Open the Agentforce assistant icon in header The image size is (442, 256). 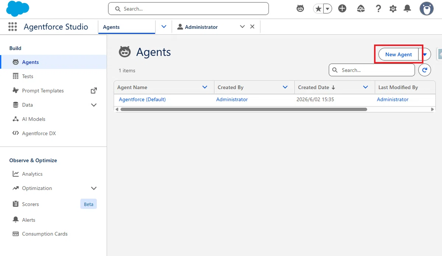(301, 8)
